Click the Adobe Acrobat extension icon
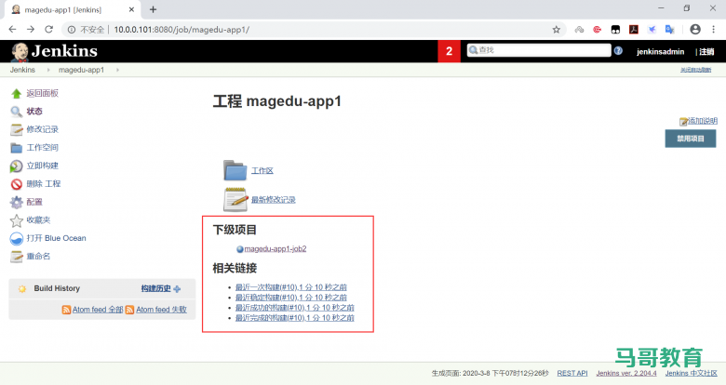726x385 pixels. [634, 30]
